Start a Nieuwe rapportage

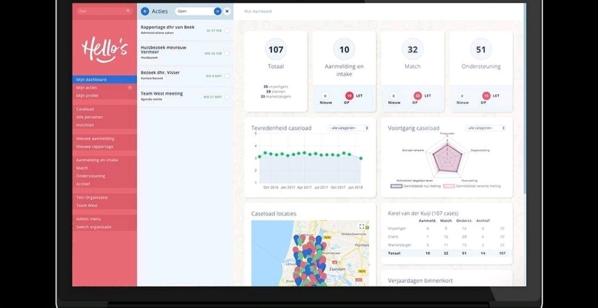click(95, 147)
